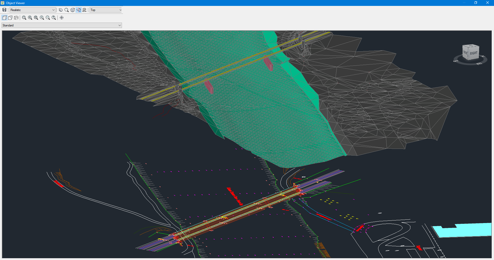Viewport: 494px width, 260px height.
Task: Click the lens length camera icon
Action: click(16, 18)
